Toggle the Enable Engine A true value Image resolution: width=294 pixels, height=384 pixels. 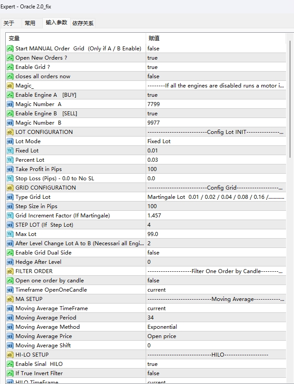(216, 95)
